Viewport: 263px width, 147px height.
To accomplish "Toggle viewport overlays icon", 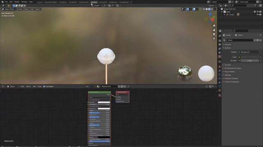I will tap(194, 9).
